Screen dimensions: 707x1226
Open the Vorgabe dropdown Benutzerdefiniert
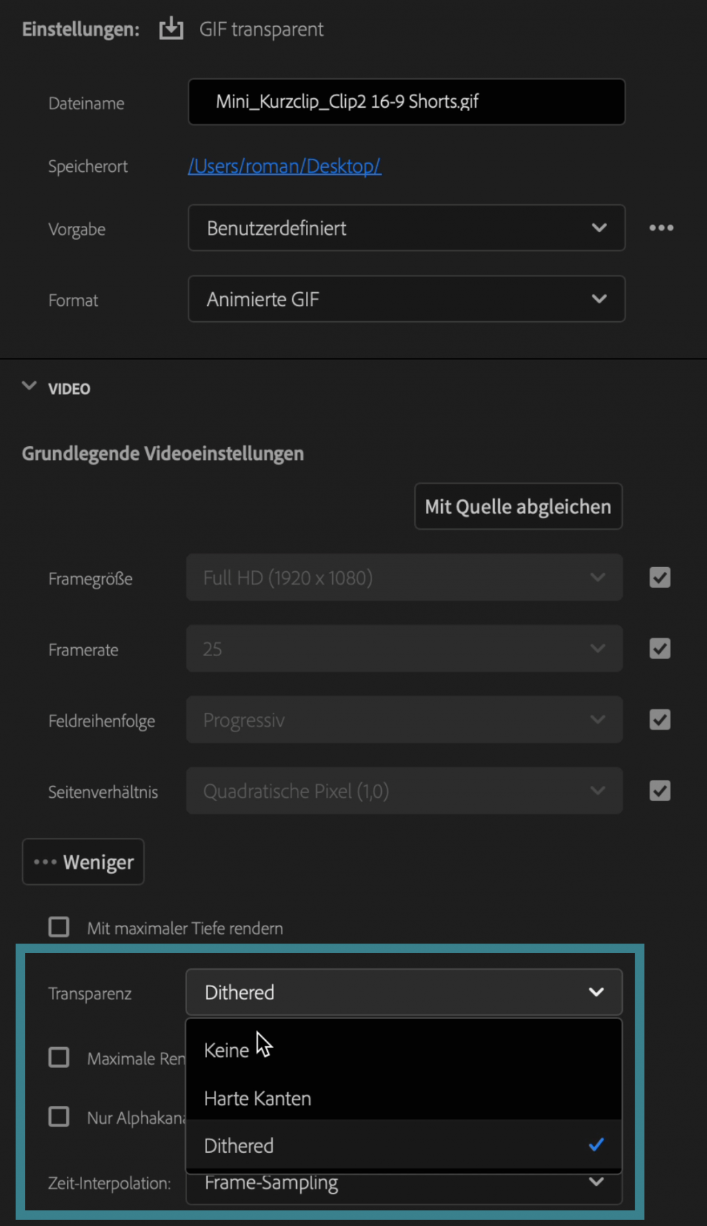pos(407,228)
